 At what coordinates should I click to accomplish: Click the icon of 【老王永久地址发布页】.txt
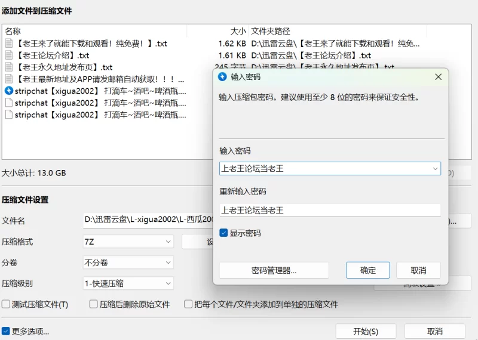pyautogui.click(x=9, y=67)
